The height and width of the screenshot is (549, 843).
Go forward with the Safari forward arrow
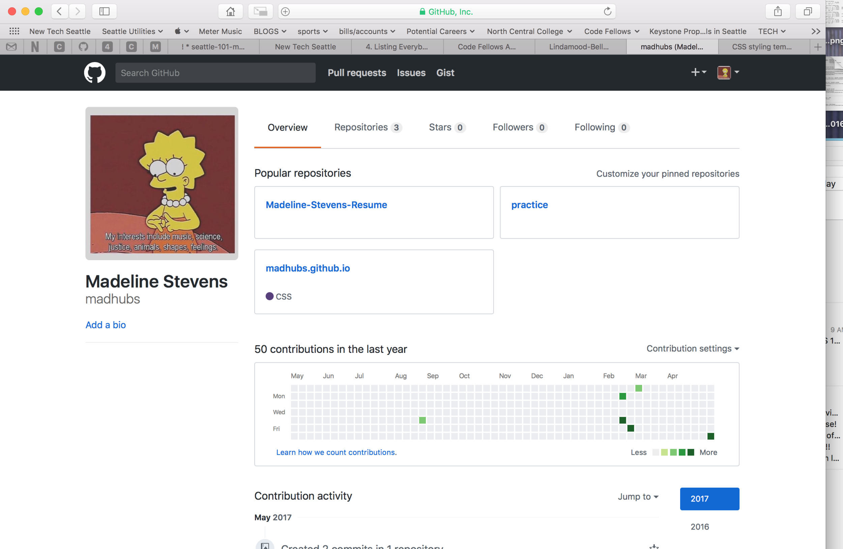pos(77,11)
